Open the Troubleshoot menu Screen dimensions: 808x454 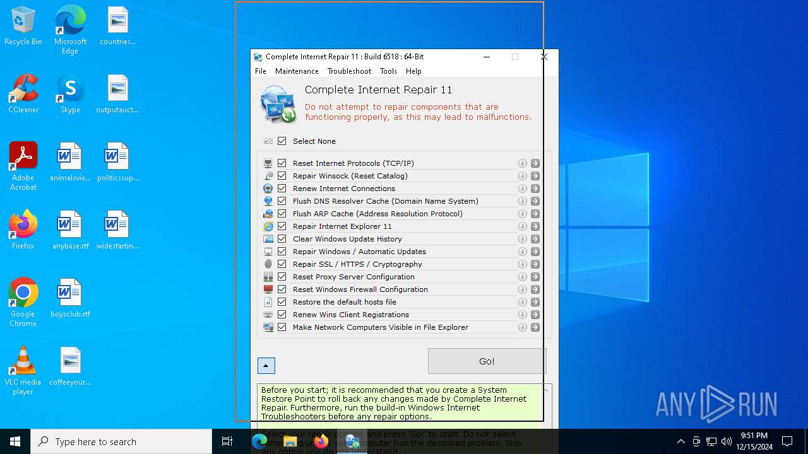point(349,71)
